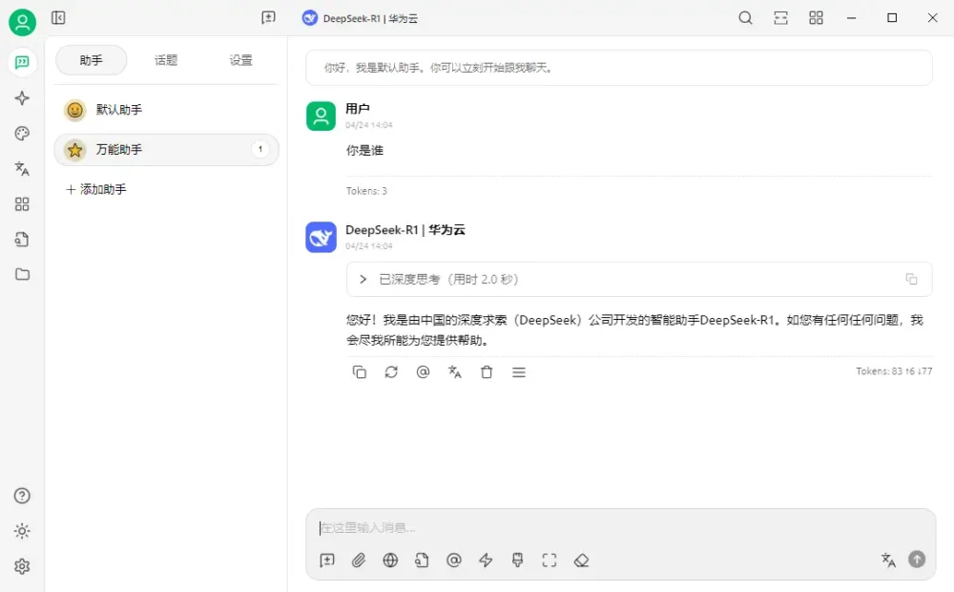The width and height of the screenshot is (954, 592).
Task: Translate input text icon near send
Action: (x=888, y=560)
